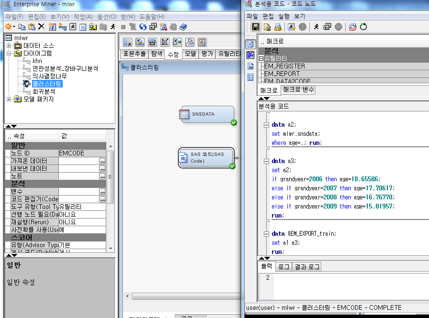
Task: Expand the 데이터 소스 tree node
Action: (x=9, y=45)
